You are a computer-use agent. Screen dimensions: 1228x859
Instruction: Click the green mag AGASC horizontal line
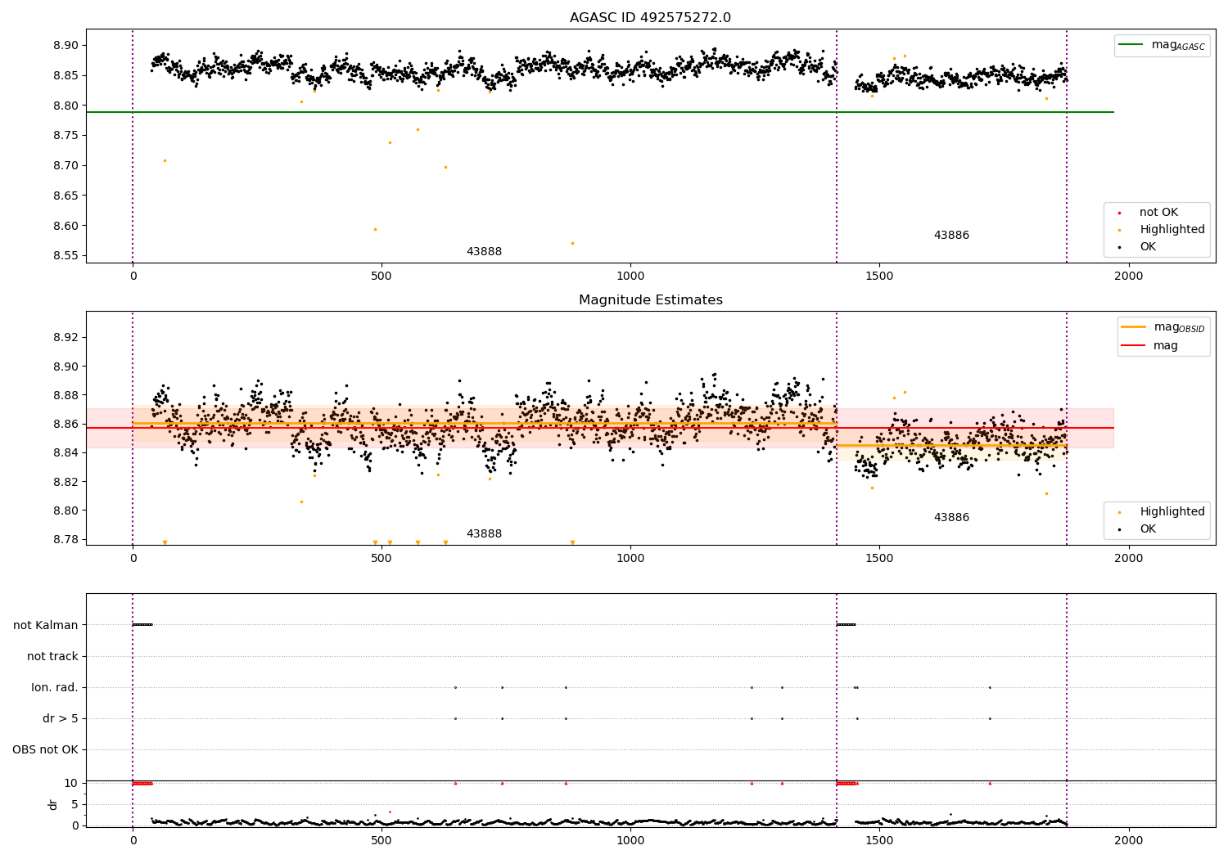coord(599,112)
